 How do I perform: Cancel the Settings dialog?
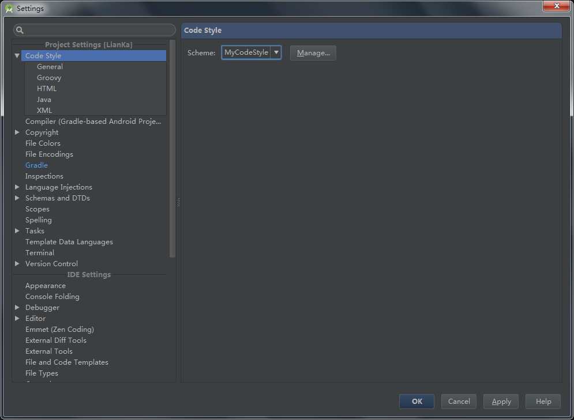coord(459,402)
